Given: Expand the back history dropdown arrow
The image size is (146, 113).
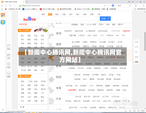Looking at the screenshot, I should [12, 6].
